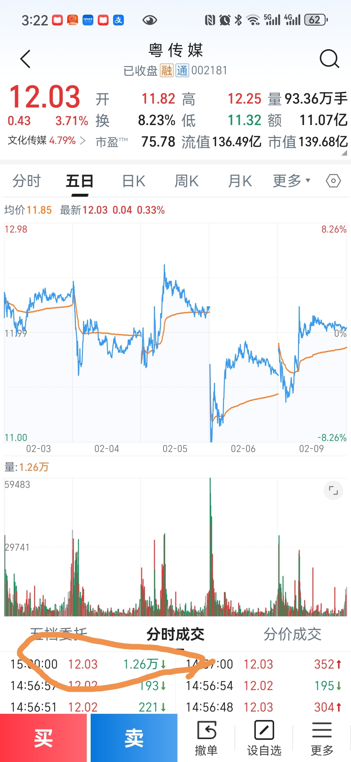
Task: Expand quote details corner triangle
Action: (x=344, y=153)
